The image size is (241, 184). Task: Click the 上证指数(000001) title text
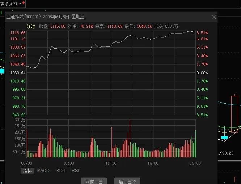24,17
